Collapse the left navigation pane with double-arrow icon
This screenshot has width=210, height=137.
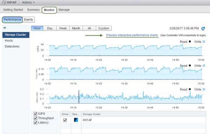(5, 28)
